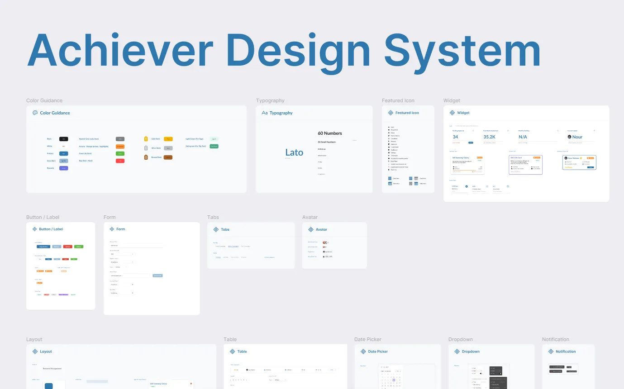
Task: Pick the Rewards purple swatch
Action: tap(64, 168)
